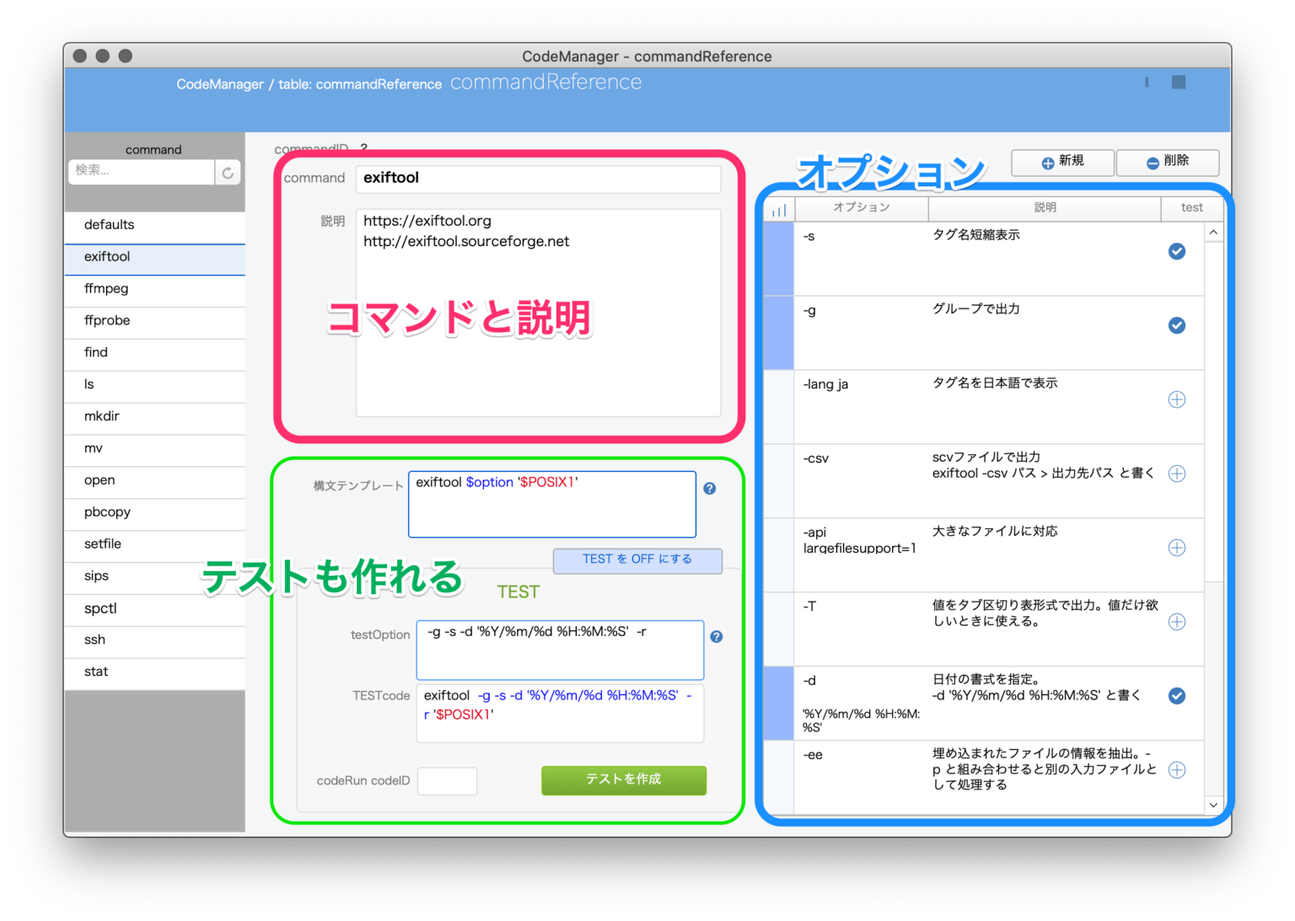Viewport: 1295px width, 921px height.
Task: Enable test plus for -T option
Action: click(x=1177, y=622)
